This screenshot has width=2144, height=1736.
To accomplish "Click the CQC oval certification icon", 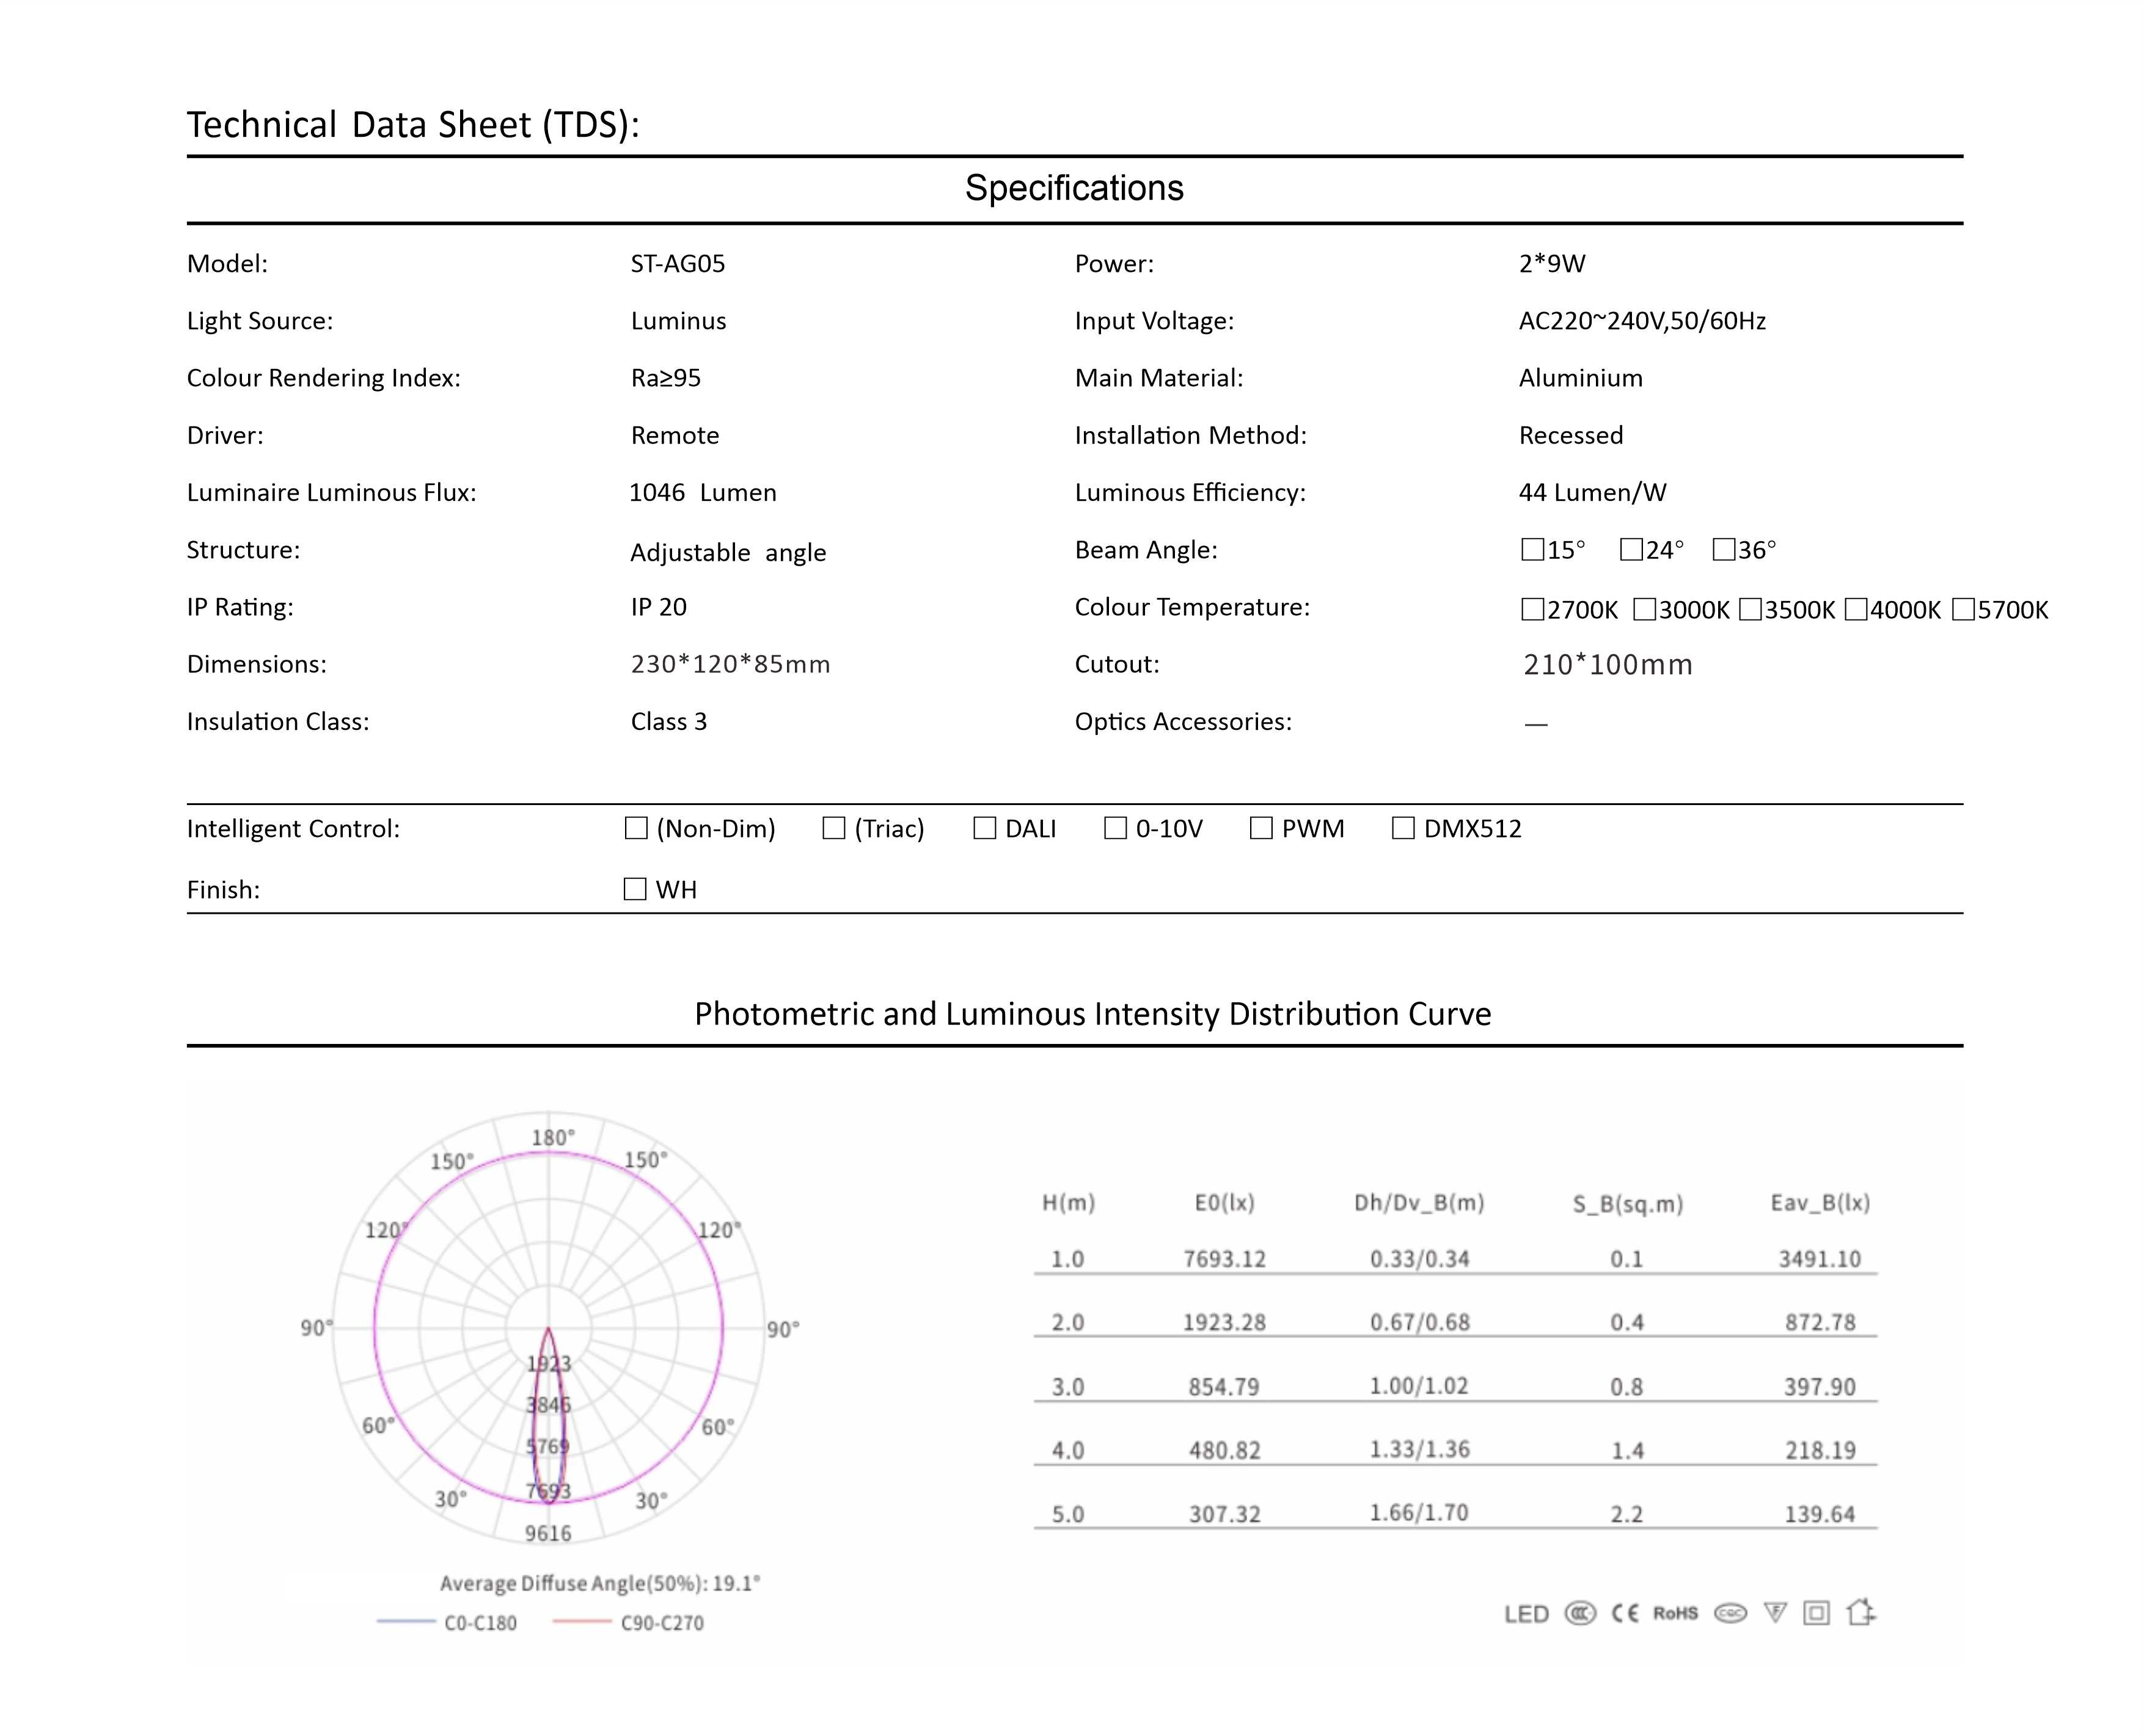I will tap(1730, 1613).
